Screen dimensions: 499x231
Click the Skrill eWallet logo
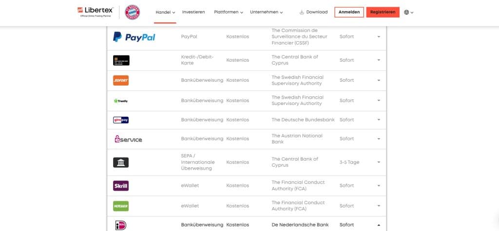click(121, 186)
